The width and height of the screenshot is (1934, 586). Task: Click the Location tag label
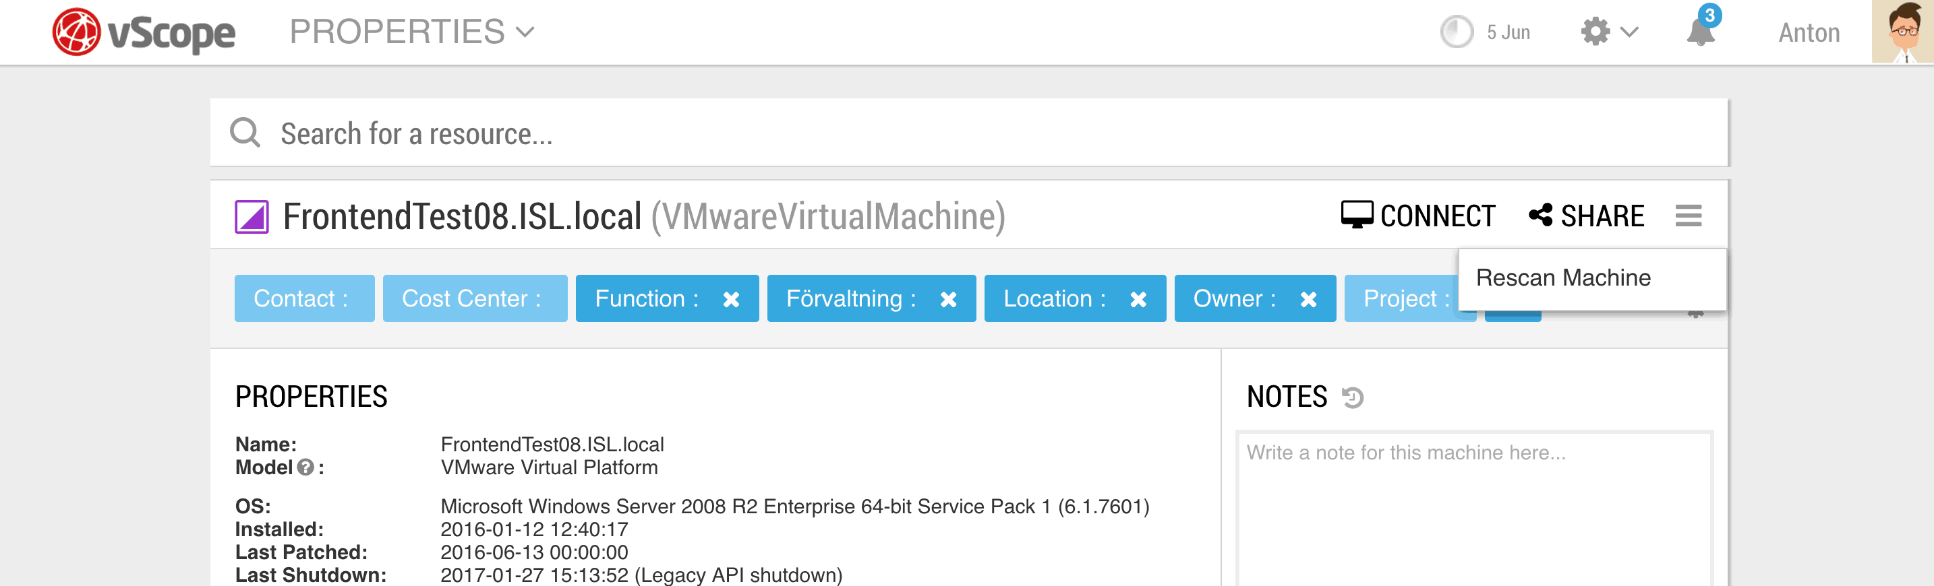pos(1055,298)
